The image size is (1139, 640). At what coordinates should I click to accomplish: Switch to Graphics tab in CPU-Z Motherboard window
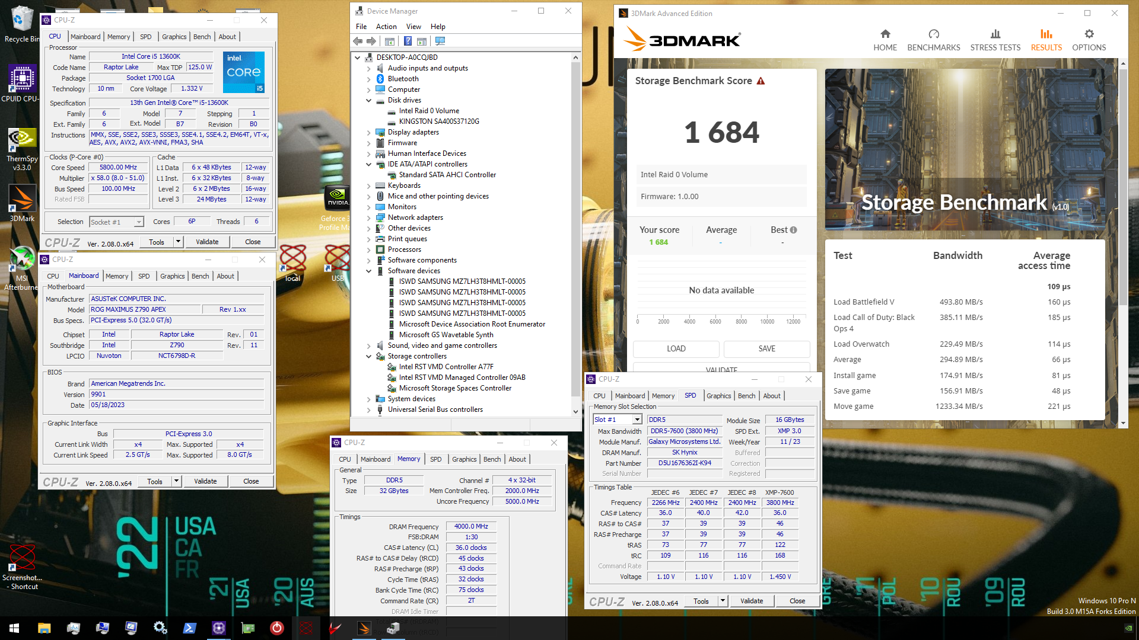click(x=173, y=277)
